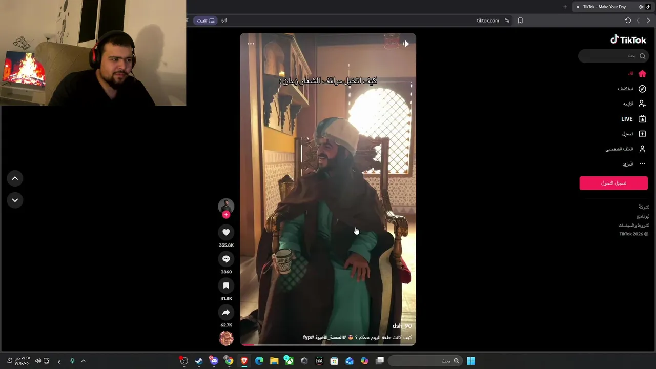Reload the page
Image resolution: width=656 pixels, height=369 pixels.
coord(628,20)
